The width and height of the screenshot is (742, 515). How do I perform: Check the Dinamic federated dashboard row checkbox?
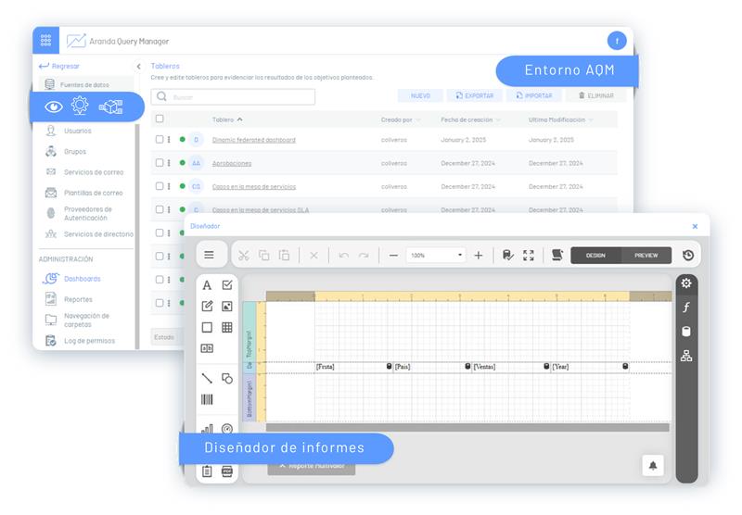click(160, 139)
